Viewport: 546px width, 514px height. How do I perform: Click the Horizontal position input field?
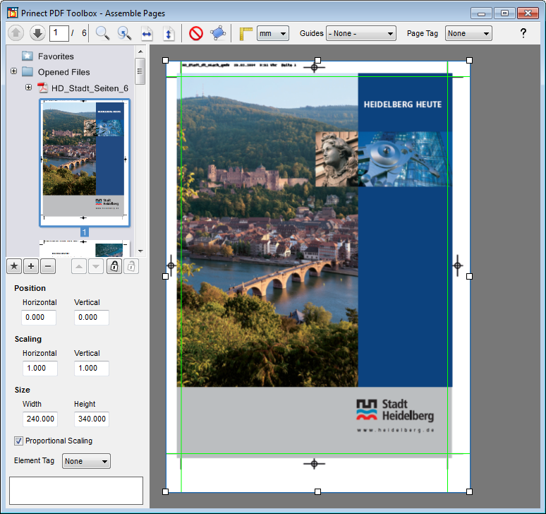point(40,317)
